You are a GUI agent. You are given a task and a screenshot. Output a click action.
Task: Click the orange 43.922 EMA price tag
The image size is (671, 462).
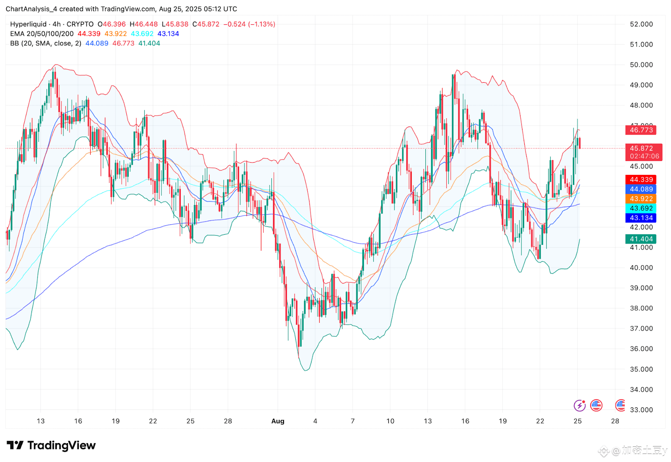[x=641, y=199]
